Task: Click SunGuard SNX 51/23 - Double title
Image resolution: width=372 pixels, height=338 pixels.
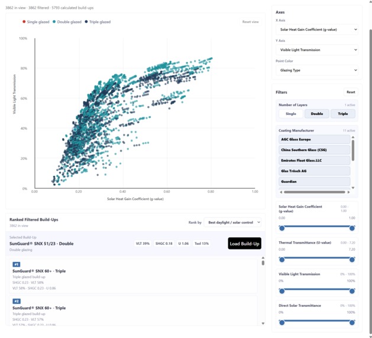Action: point(41,244)
